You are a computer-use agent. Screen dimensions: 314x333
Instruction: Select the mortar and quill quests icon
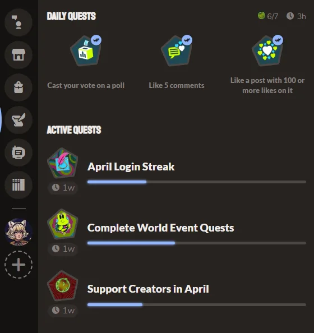tap(19, 120)
